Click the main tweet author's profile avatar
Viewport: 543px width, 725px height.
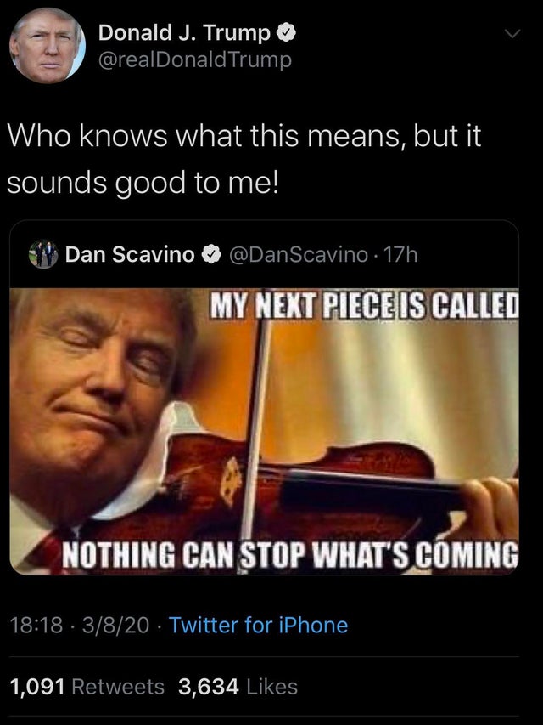coord(48,45)
